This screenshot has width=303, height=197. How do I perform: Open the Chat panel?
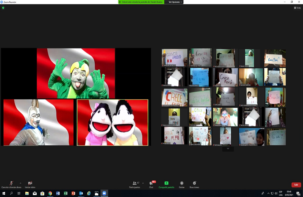(151, 184)
